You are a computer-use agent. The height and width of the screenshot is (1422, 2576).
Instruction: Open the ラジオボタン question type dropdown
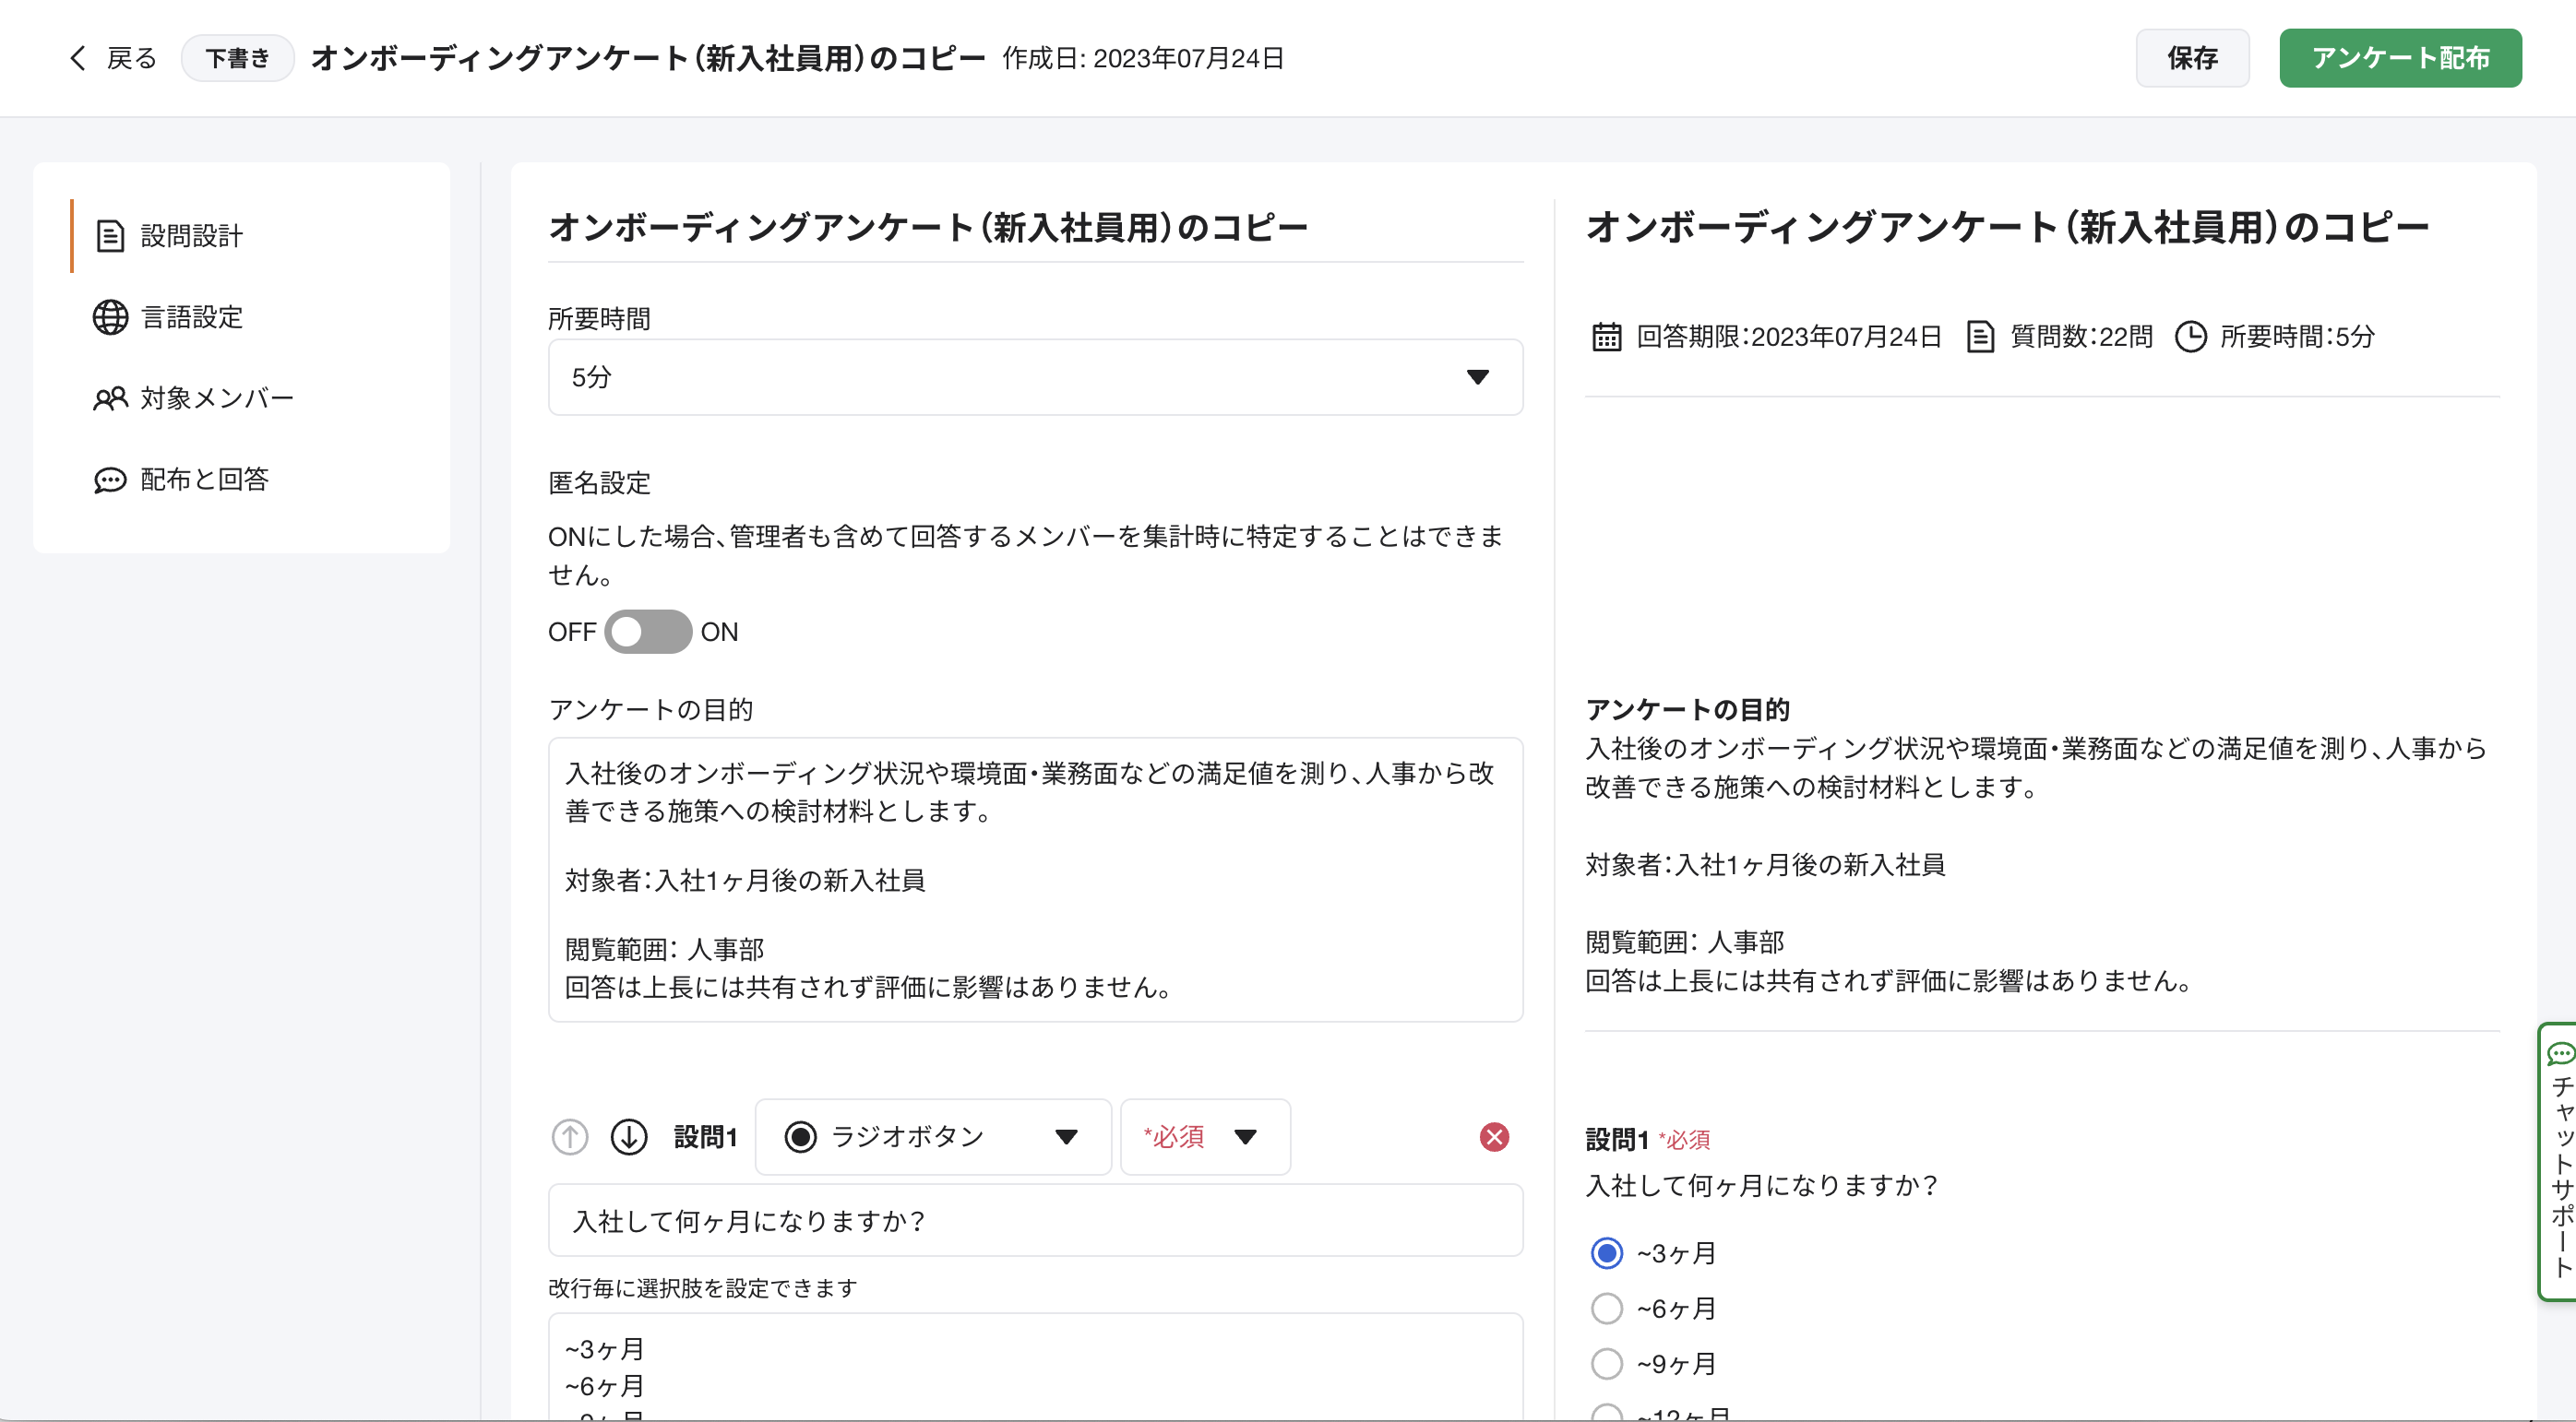point(933,1136)
